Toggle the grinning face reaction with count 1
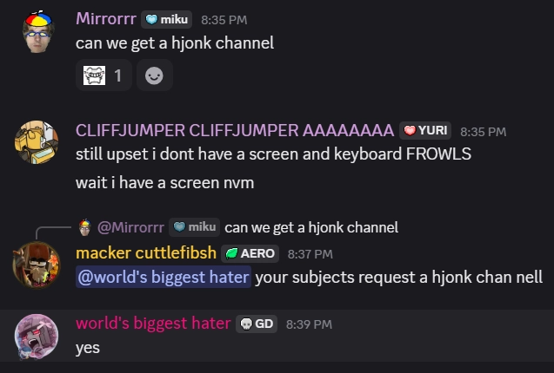The height and width of the screenshot is (373, 554). click(103, 75)
